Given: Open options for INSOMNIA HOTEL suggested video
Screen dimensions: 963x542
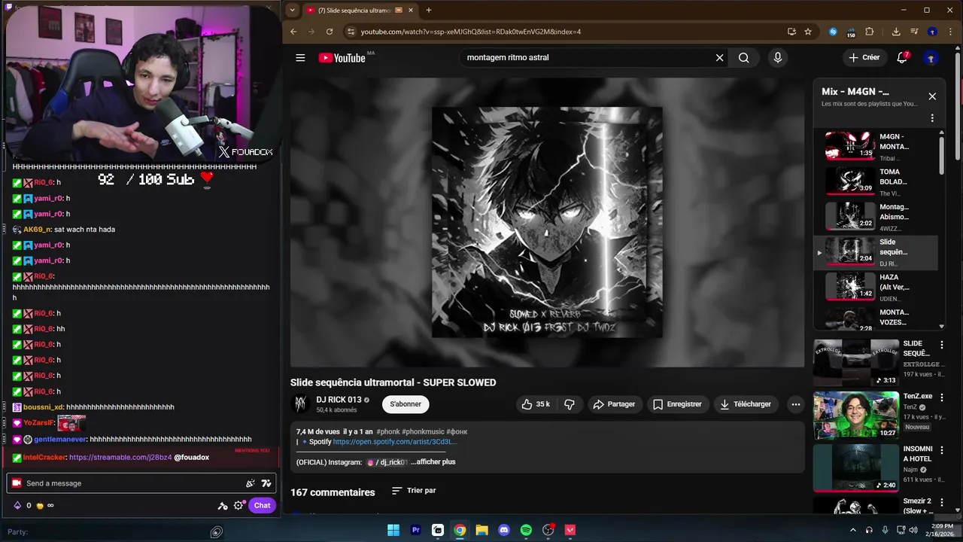Looking at the screenshot, I should point(941,450).
